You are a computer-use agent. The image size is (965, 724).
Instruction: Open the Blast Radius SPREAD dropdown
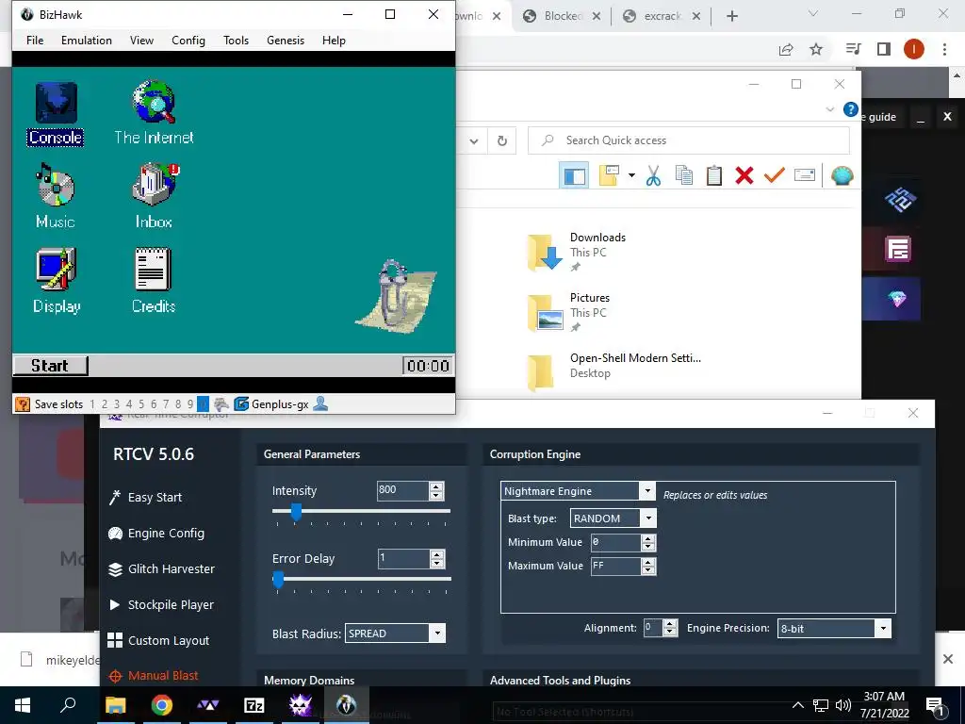(x=395, y=633)
